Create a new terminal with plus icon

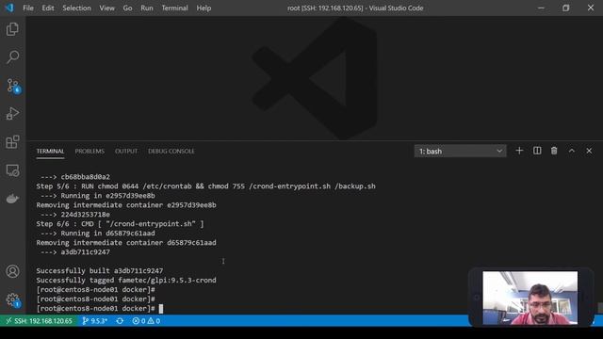click(519, 151)
